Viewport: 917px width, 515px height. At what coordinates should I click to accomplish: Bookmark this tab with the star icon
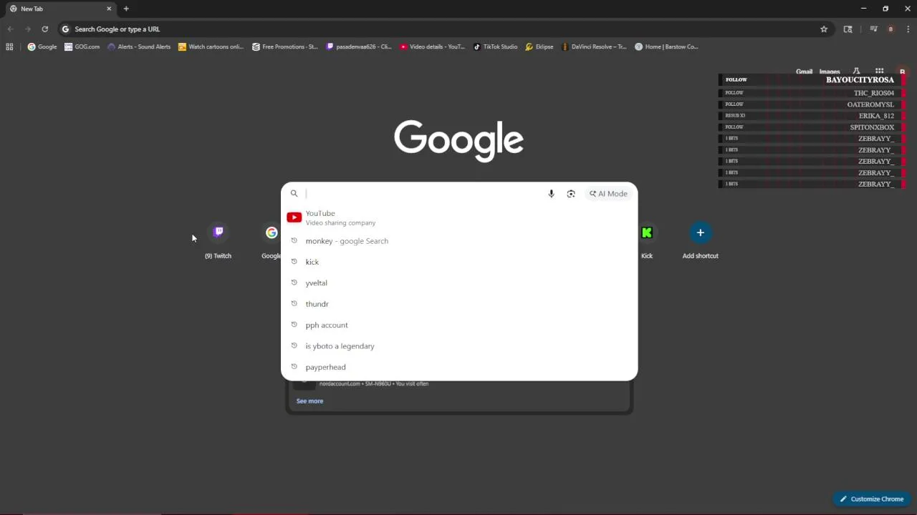click(x=824, y=29)
